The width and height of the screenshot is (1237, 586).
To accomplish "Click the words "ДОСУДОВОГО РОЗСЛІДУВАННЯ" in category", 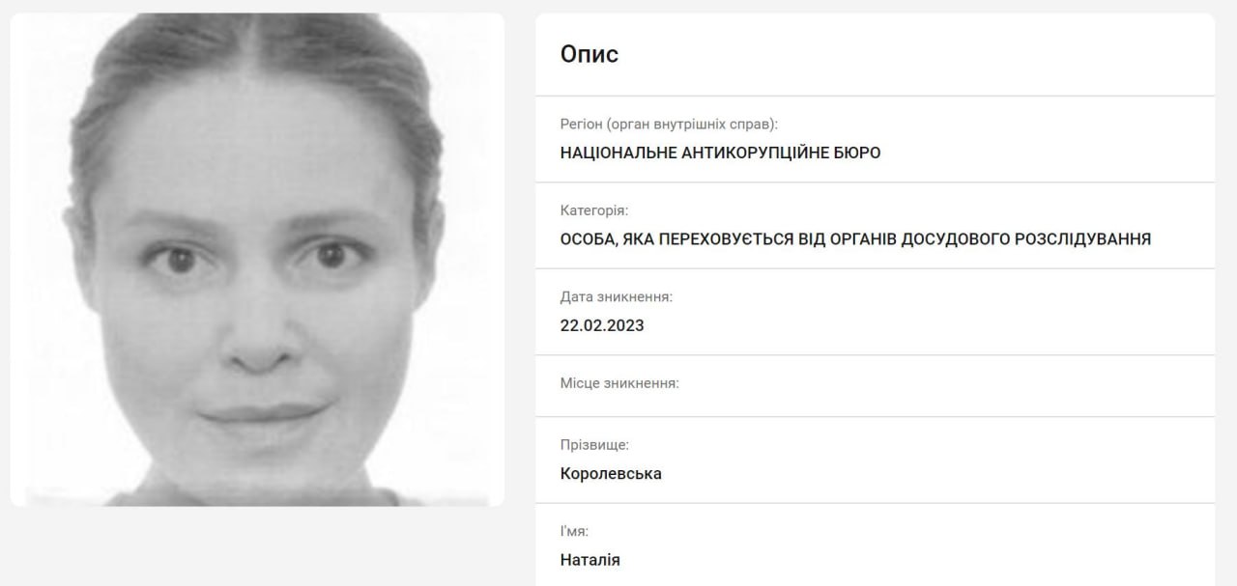I will [1025, 238].
